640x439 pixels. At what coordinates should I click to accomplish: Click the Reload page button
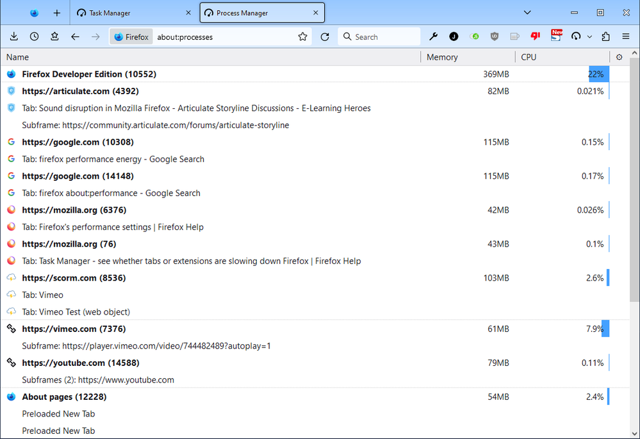coord(325,37)
